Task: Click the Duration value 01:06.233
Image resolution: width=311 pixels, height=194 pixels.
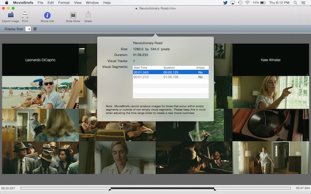Action: [x=140, y=55]
